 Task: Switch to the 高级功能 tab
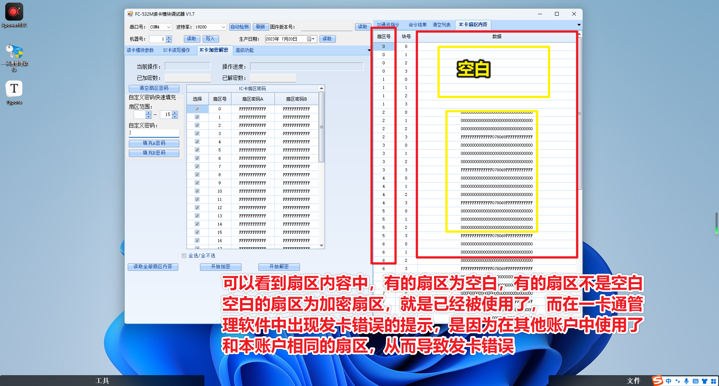[x=245, y=50]
